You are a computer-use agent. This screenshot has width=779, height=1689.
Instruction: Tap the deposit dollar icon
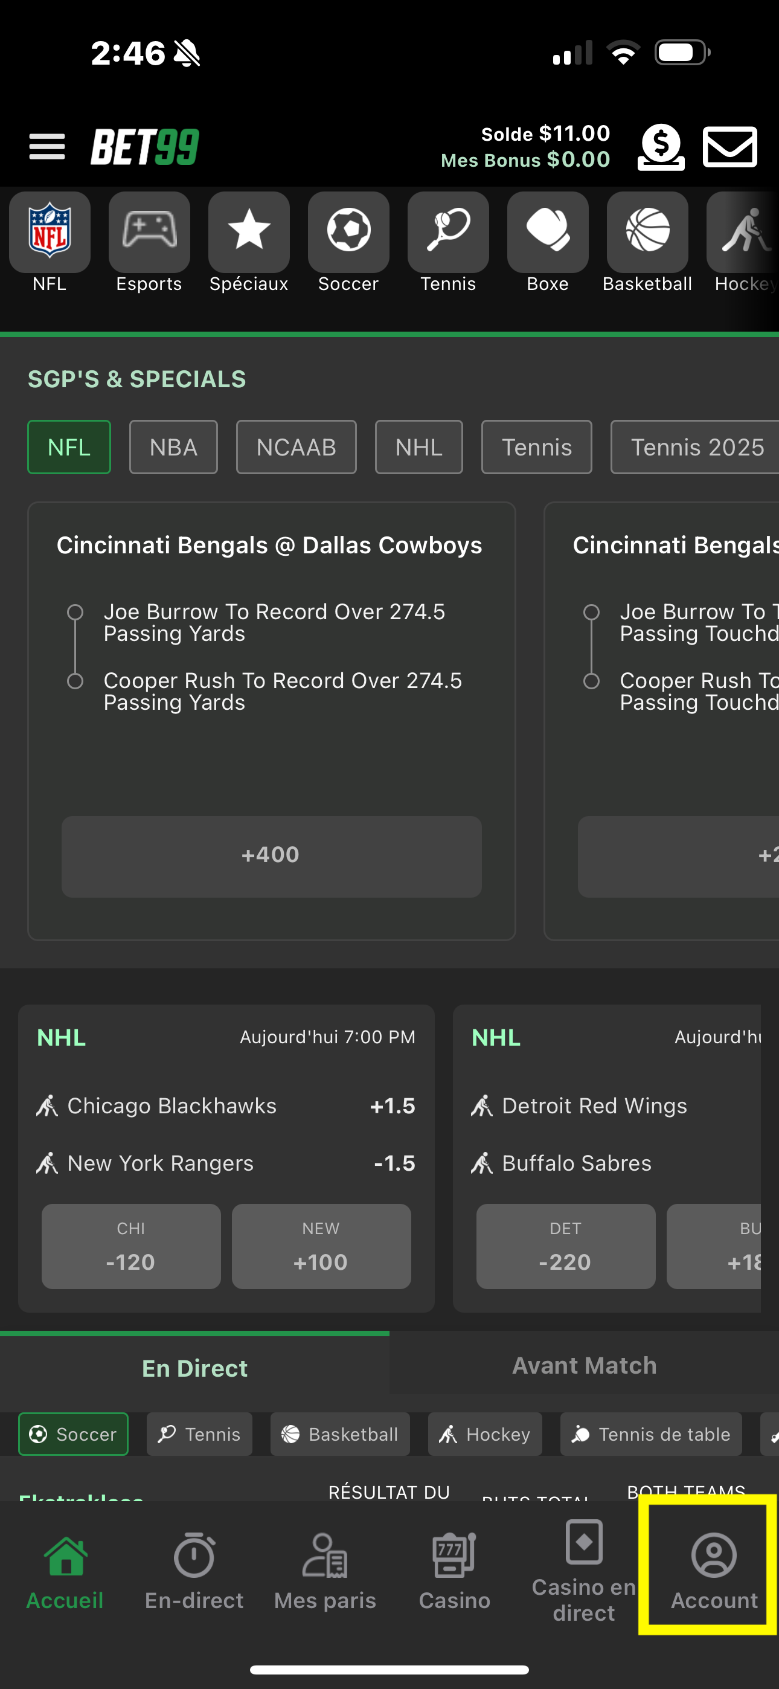tap(660, 146)
